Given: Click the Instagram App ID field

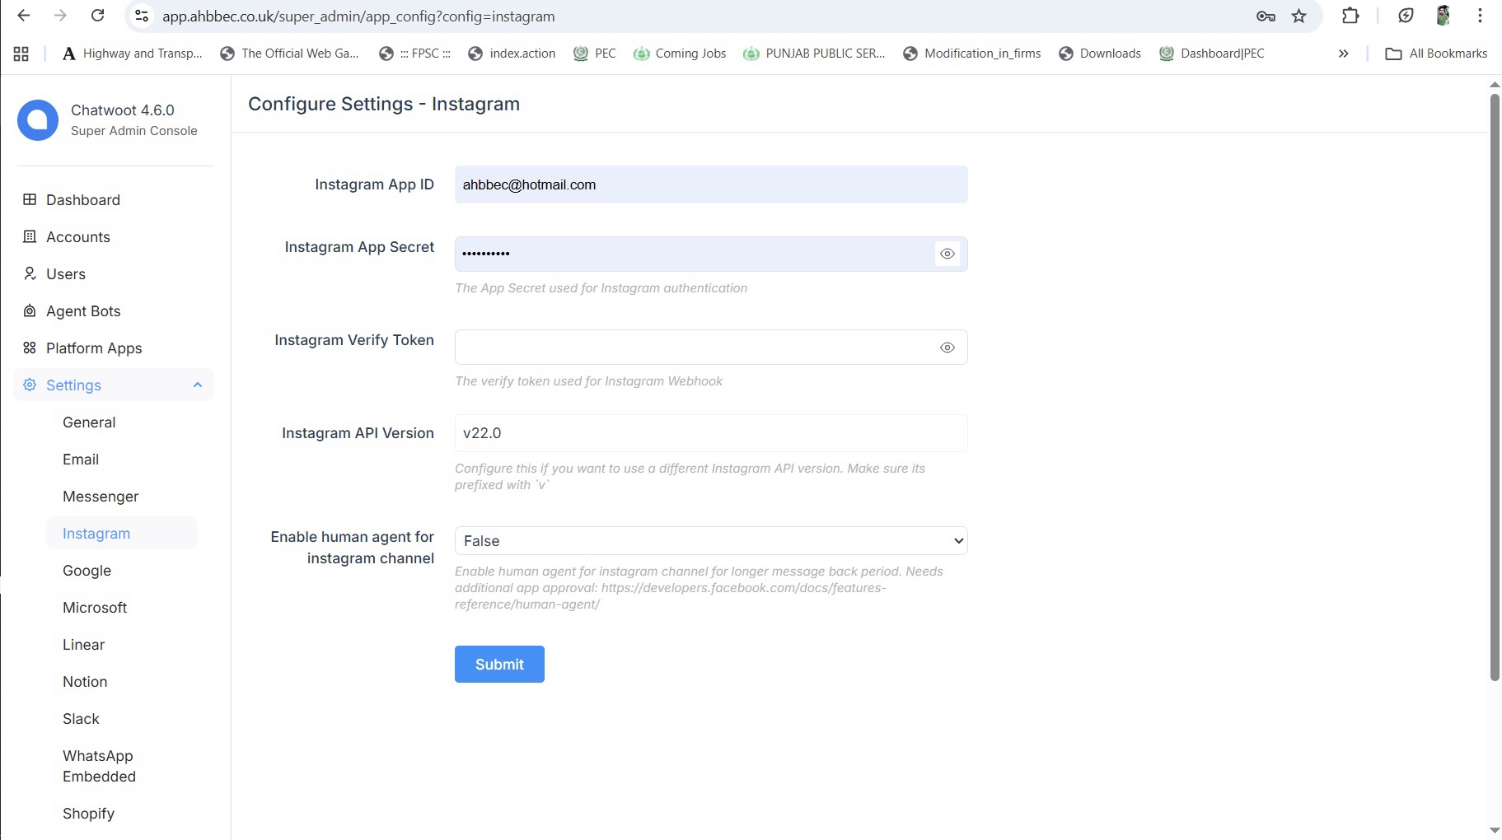Looking at the screenshot, I should [710, 184].
